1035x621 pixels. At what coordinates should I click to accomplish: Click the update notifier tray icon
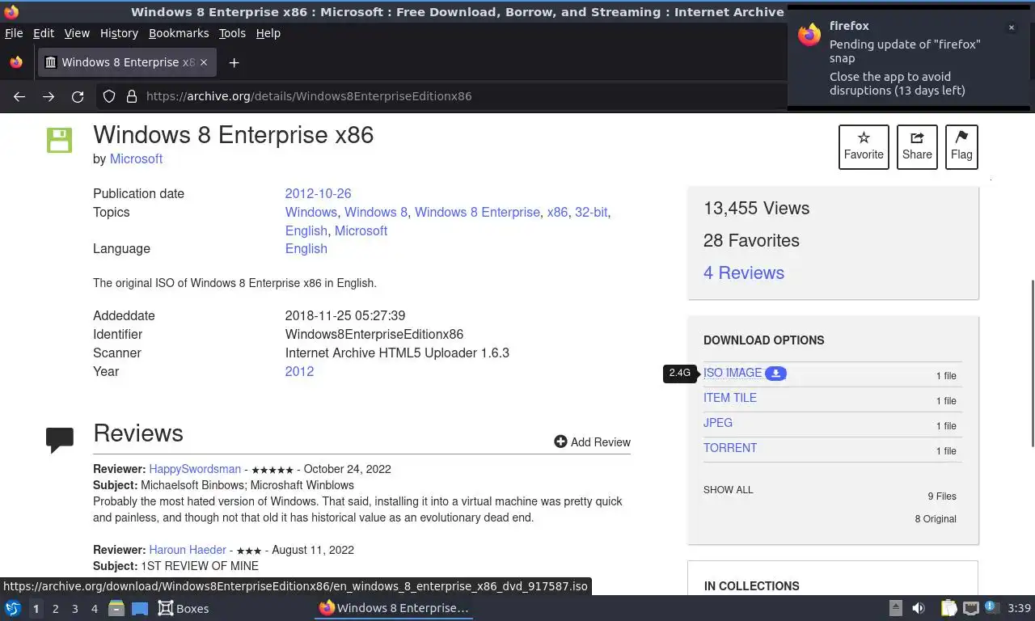click(x=991, y=608)
